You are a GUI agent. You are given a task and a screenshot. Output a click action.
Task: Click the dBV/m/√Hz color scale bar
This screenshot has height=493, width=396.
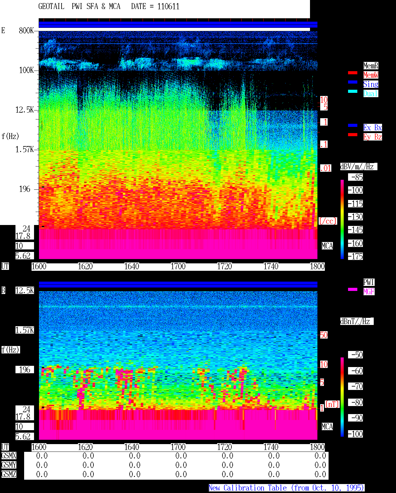(342, 219)
